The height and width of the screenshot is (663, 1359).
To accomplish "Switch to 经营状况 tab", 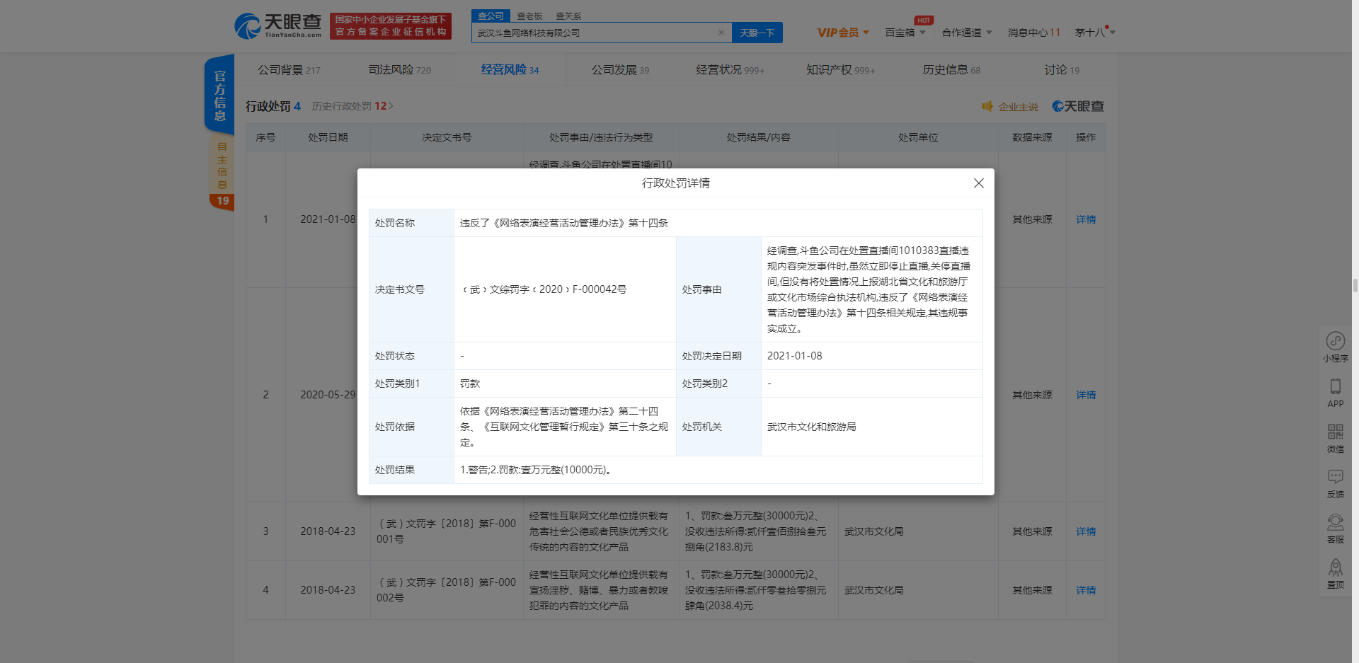I will (730, 70).
